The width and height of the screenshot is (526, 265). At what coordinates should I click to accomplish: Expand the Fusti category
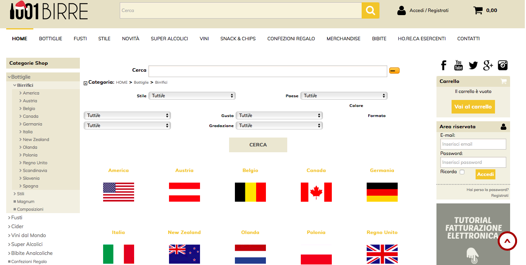[9, 218]
